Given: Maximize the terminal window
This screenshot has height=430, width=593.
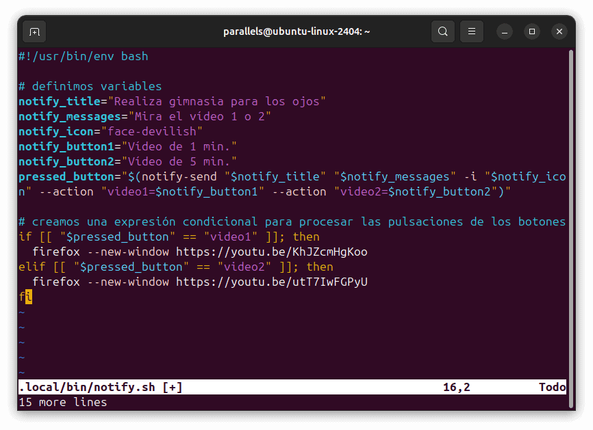Looking at the screenshot, I should point(532,31).
